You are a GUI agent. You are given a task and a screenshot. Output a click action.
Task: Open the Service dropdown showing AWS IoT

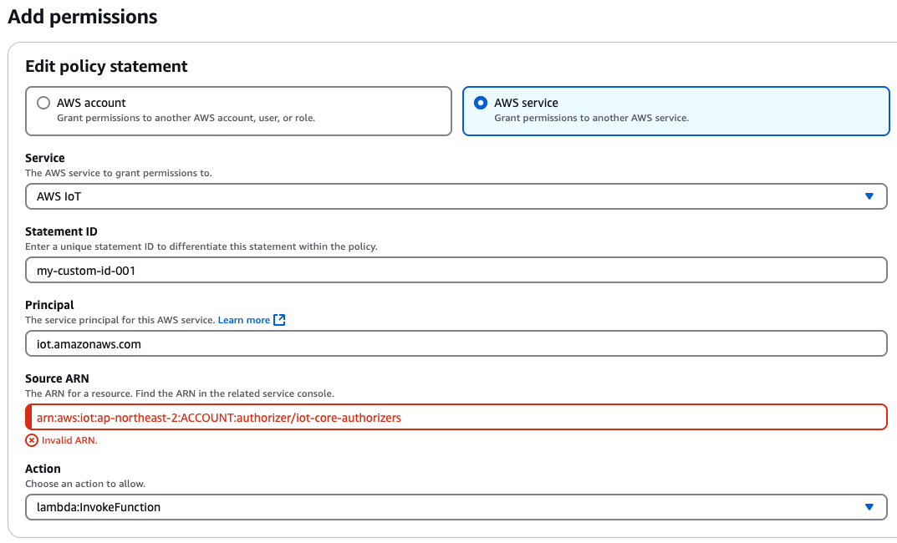[456, 196]
